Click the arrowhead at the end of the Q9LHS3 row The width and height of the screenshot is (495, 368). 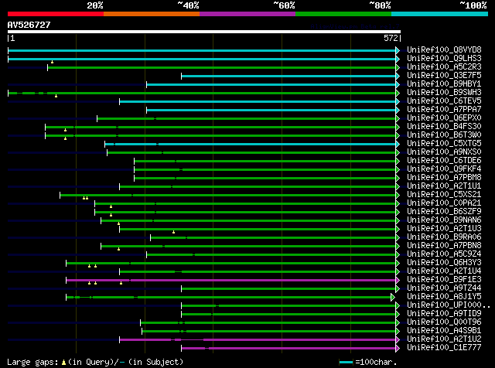[398, 59]
